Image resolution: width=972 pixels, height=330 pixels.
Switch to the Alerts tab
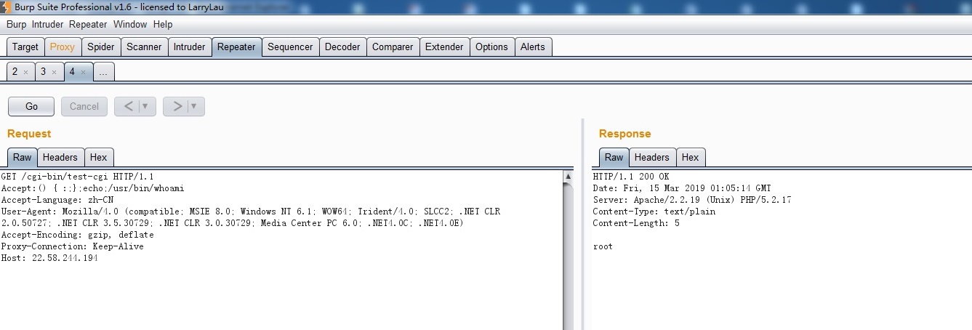point(533,47)
